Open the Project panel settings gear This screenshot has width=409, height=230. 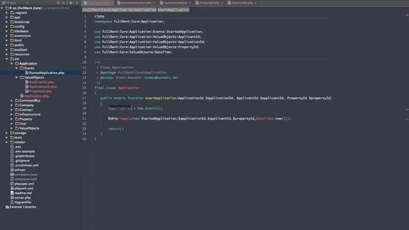tap(71, 3)
